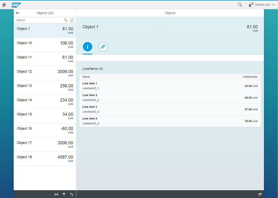Open the filter options in list footer
278x198 pixels.
[x=64, y=194]
